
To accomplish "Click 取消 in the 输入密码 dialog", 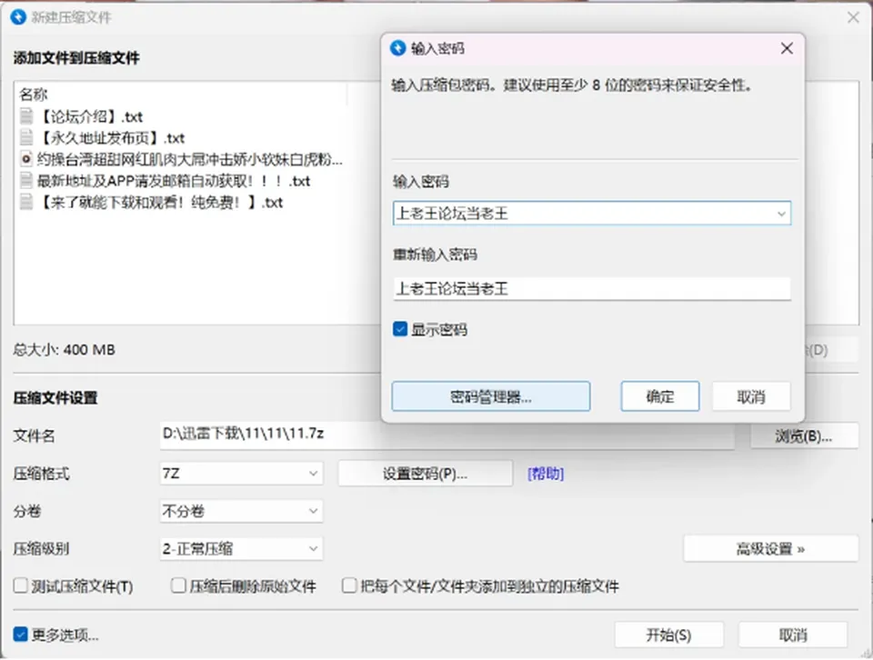I will point(751,396).
